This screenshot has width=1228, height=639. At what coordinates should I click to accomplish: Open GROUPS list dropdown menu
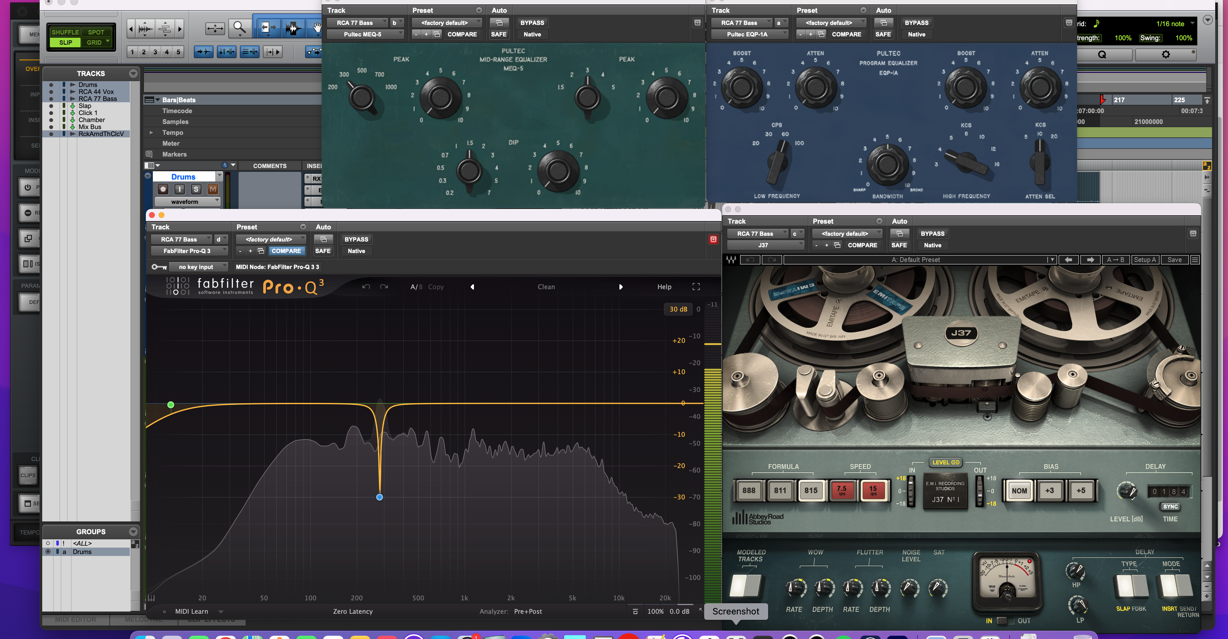coord(133,532)
